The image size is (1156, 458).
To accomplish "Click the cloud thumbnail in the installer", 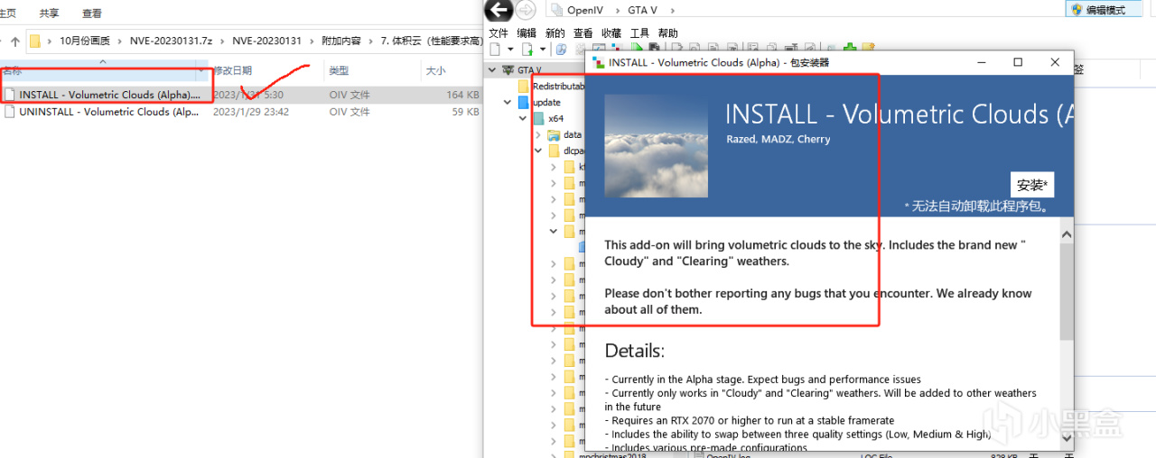I will [x=657, y=145].
